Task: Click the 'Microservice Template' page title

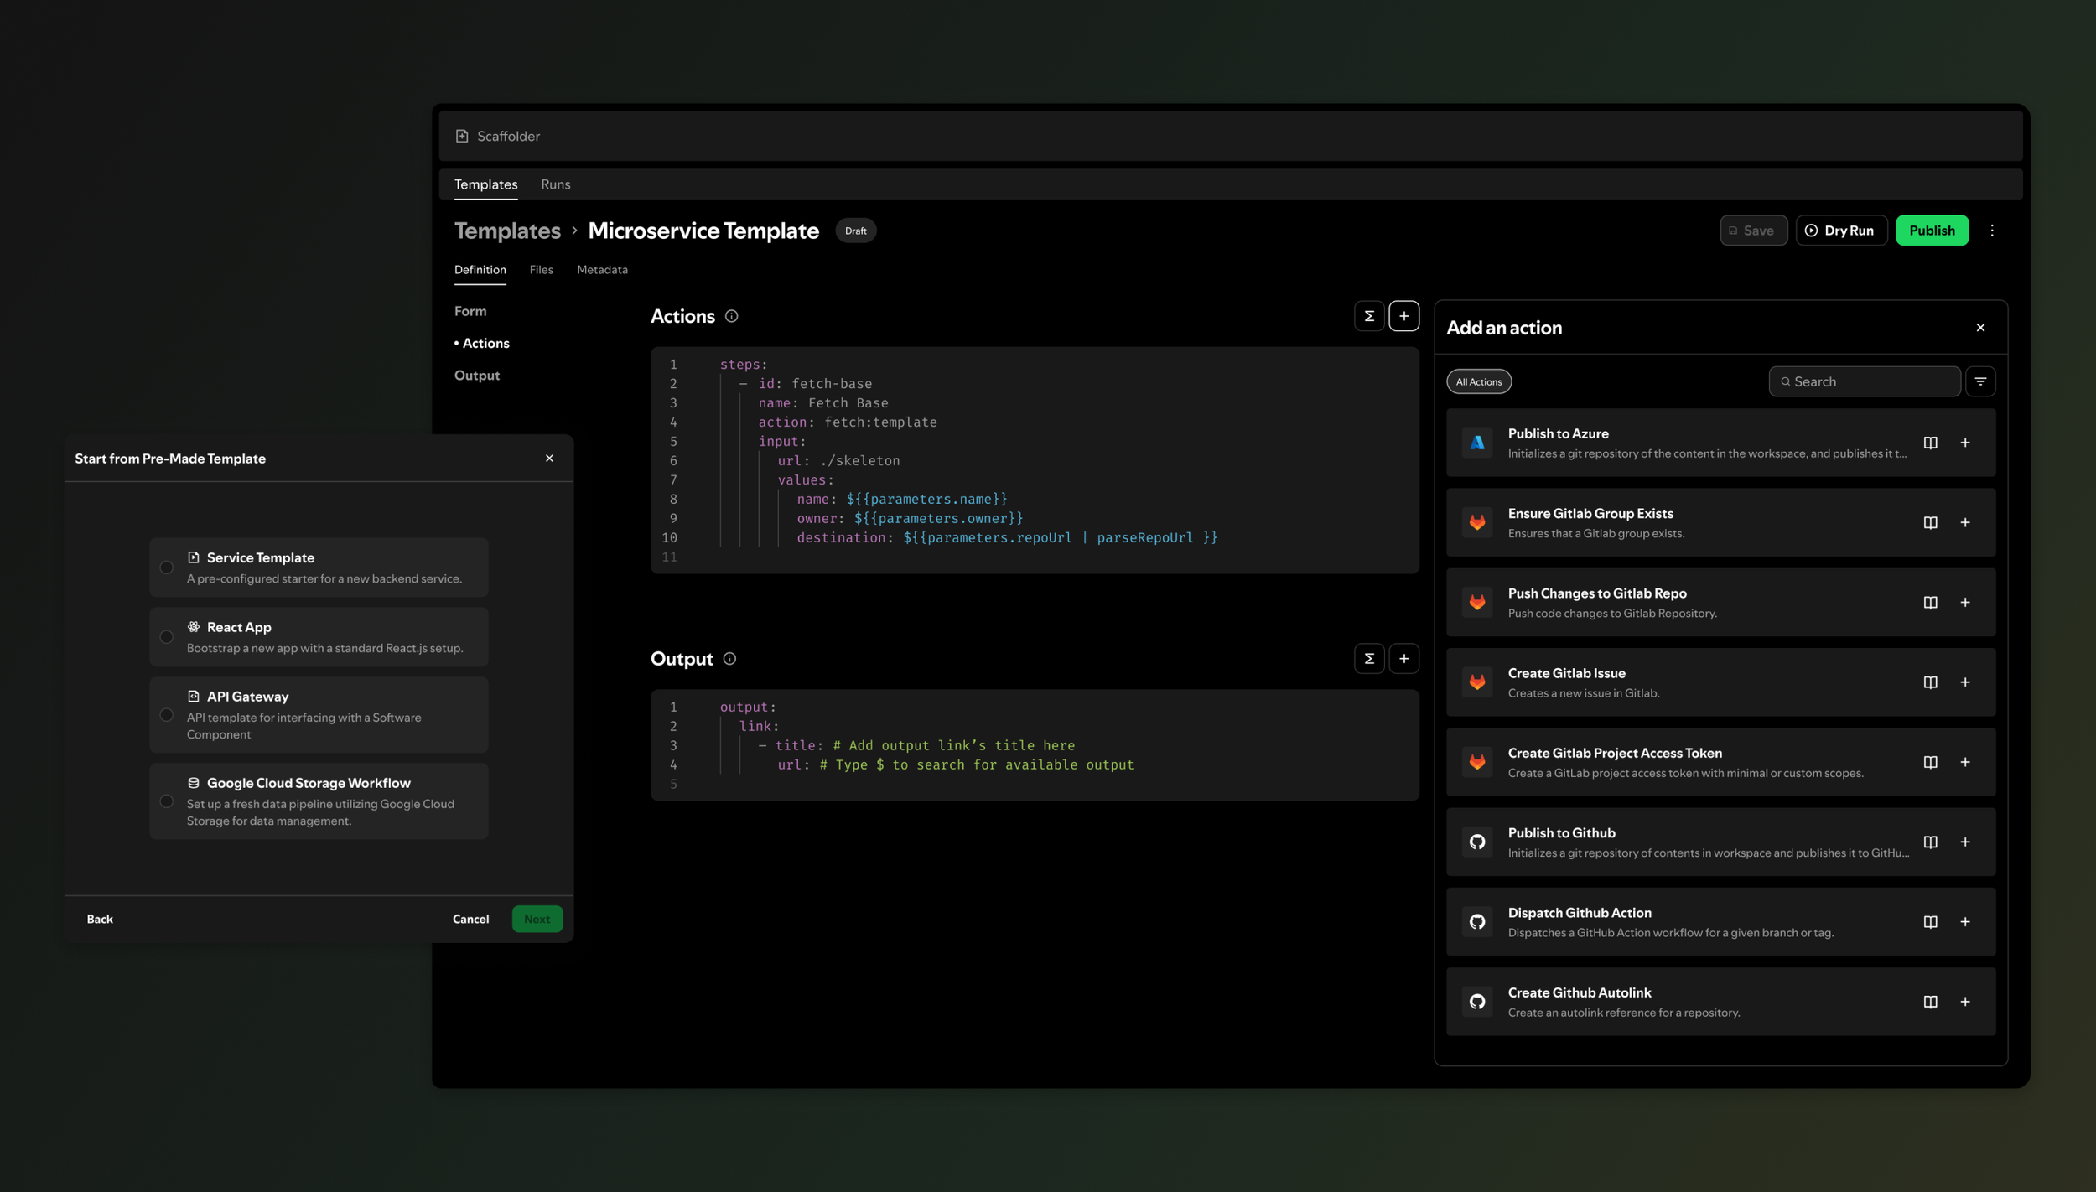Action: tap(703, 231)
